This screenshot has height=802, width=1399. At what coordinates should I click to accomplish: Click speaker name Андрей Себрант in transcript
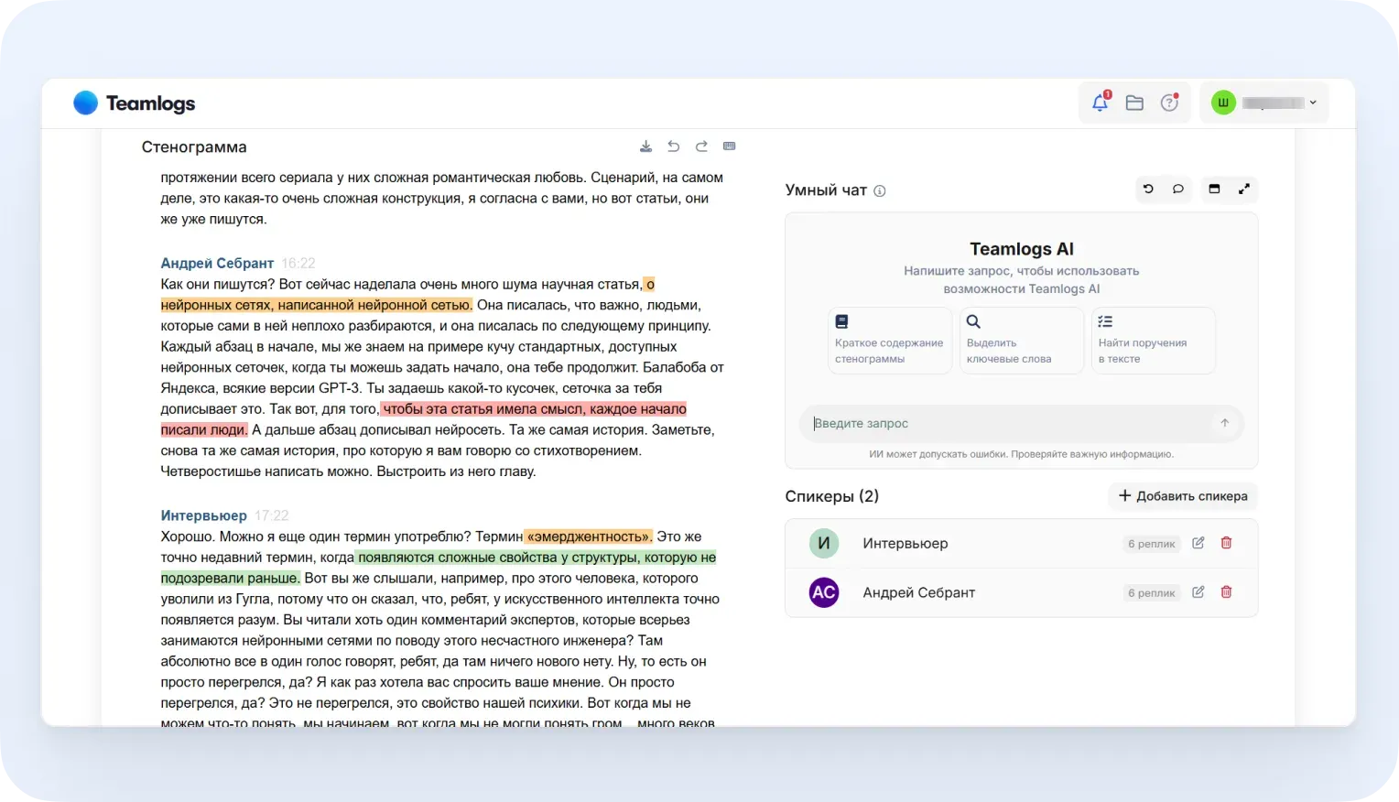tap(217, 263)
